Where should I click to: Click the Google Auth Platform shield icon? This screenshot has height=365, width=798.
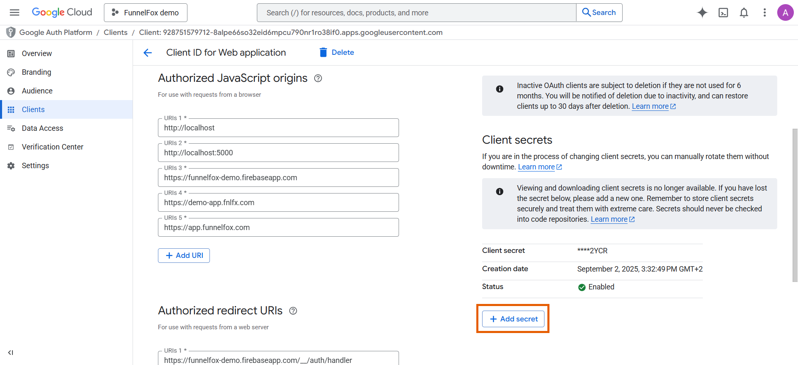click(11, 32)
